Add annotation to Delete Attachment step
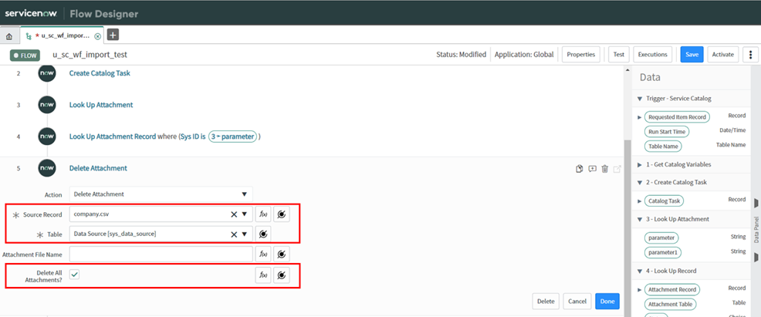The height and width of the screenshot is (317, 761). [592, 169]
